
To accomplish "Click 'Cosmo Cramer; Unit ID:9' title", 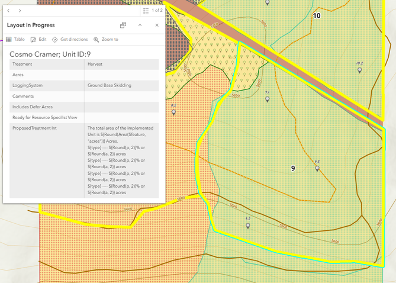I will (x=50, y=54).
